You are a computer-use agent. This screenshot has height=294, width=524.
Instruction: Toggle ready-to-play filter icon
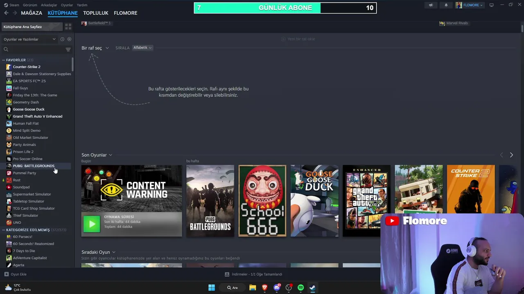tap(69, 39)
